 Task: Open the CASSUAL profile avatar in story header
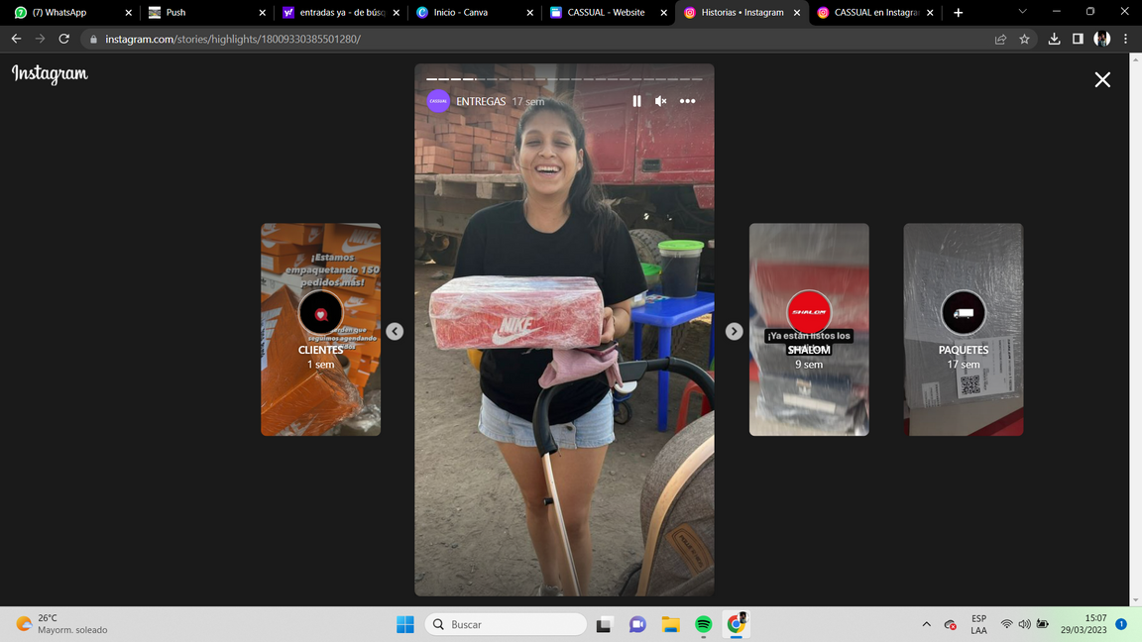438,101
